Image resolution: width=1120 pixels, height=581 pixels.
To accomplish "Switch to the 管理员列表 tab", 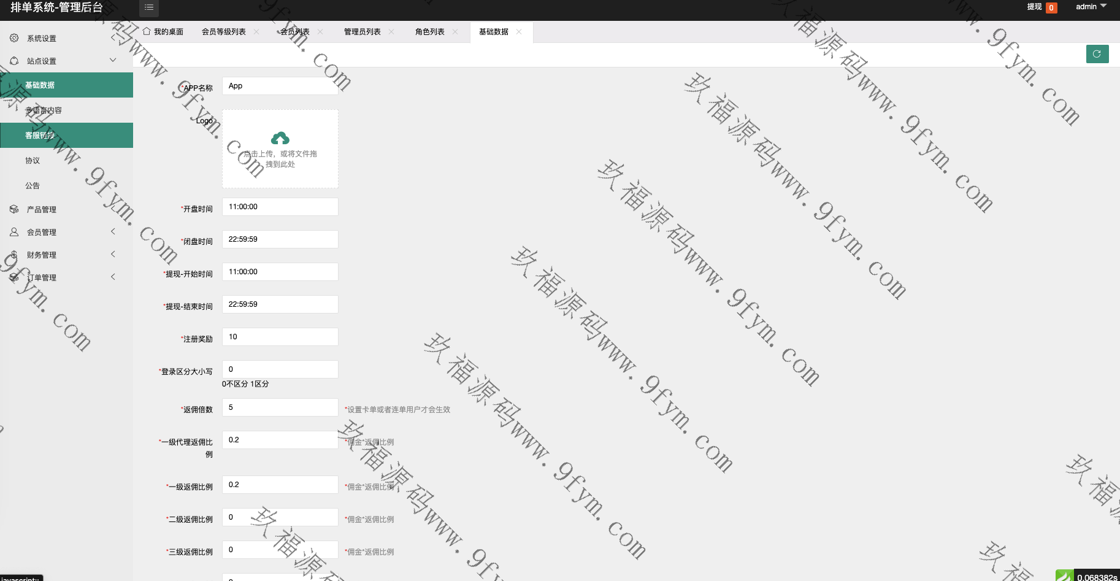I will pos(362,32).
